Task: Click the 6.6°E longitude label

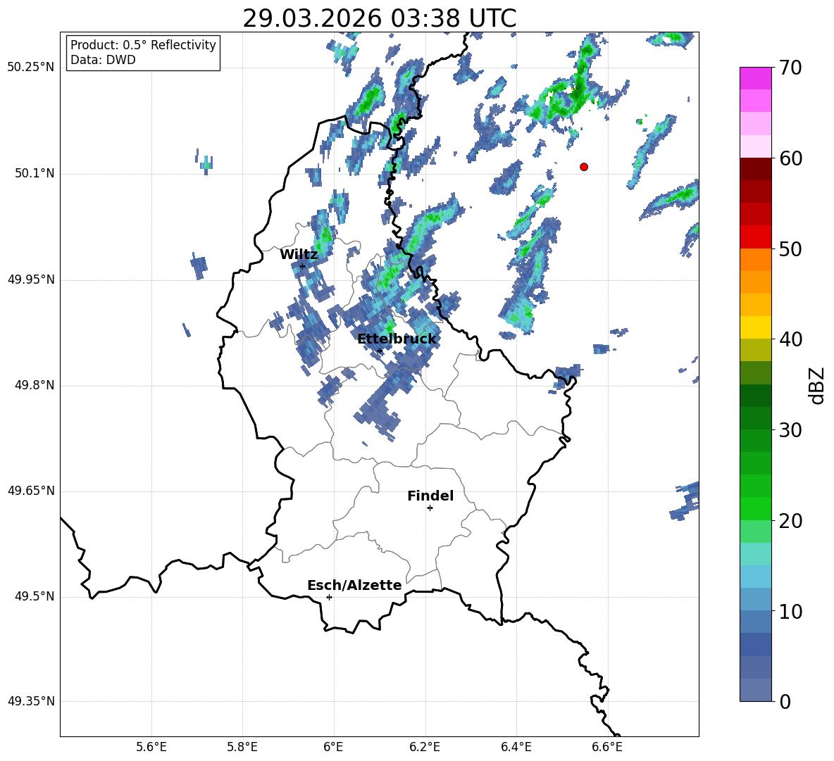Action: point(607,747)
